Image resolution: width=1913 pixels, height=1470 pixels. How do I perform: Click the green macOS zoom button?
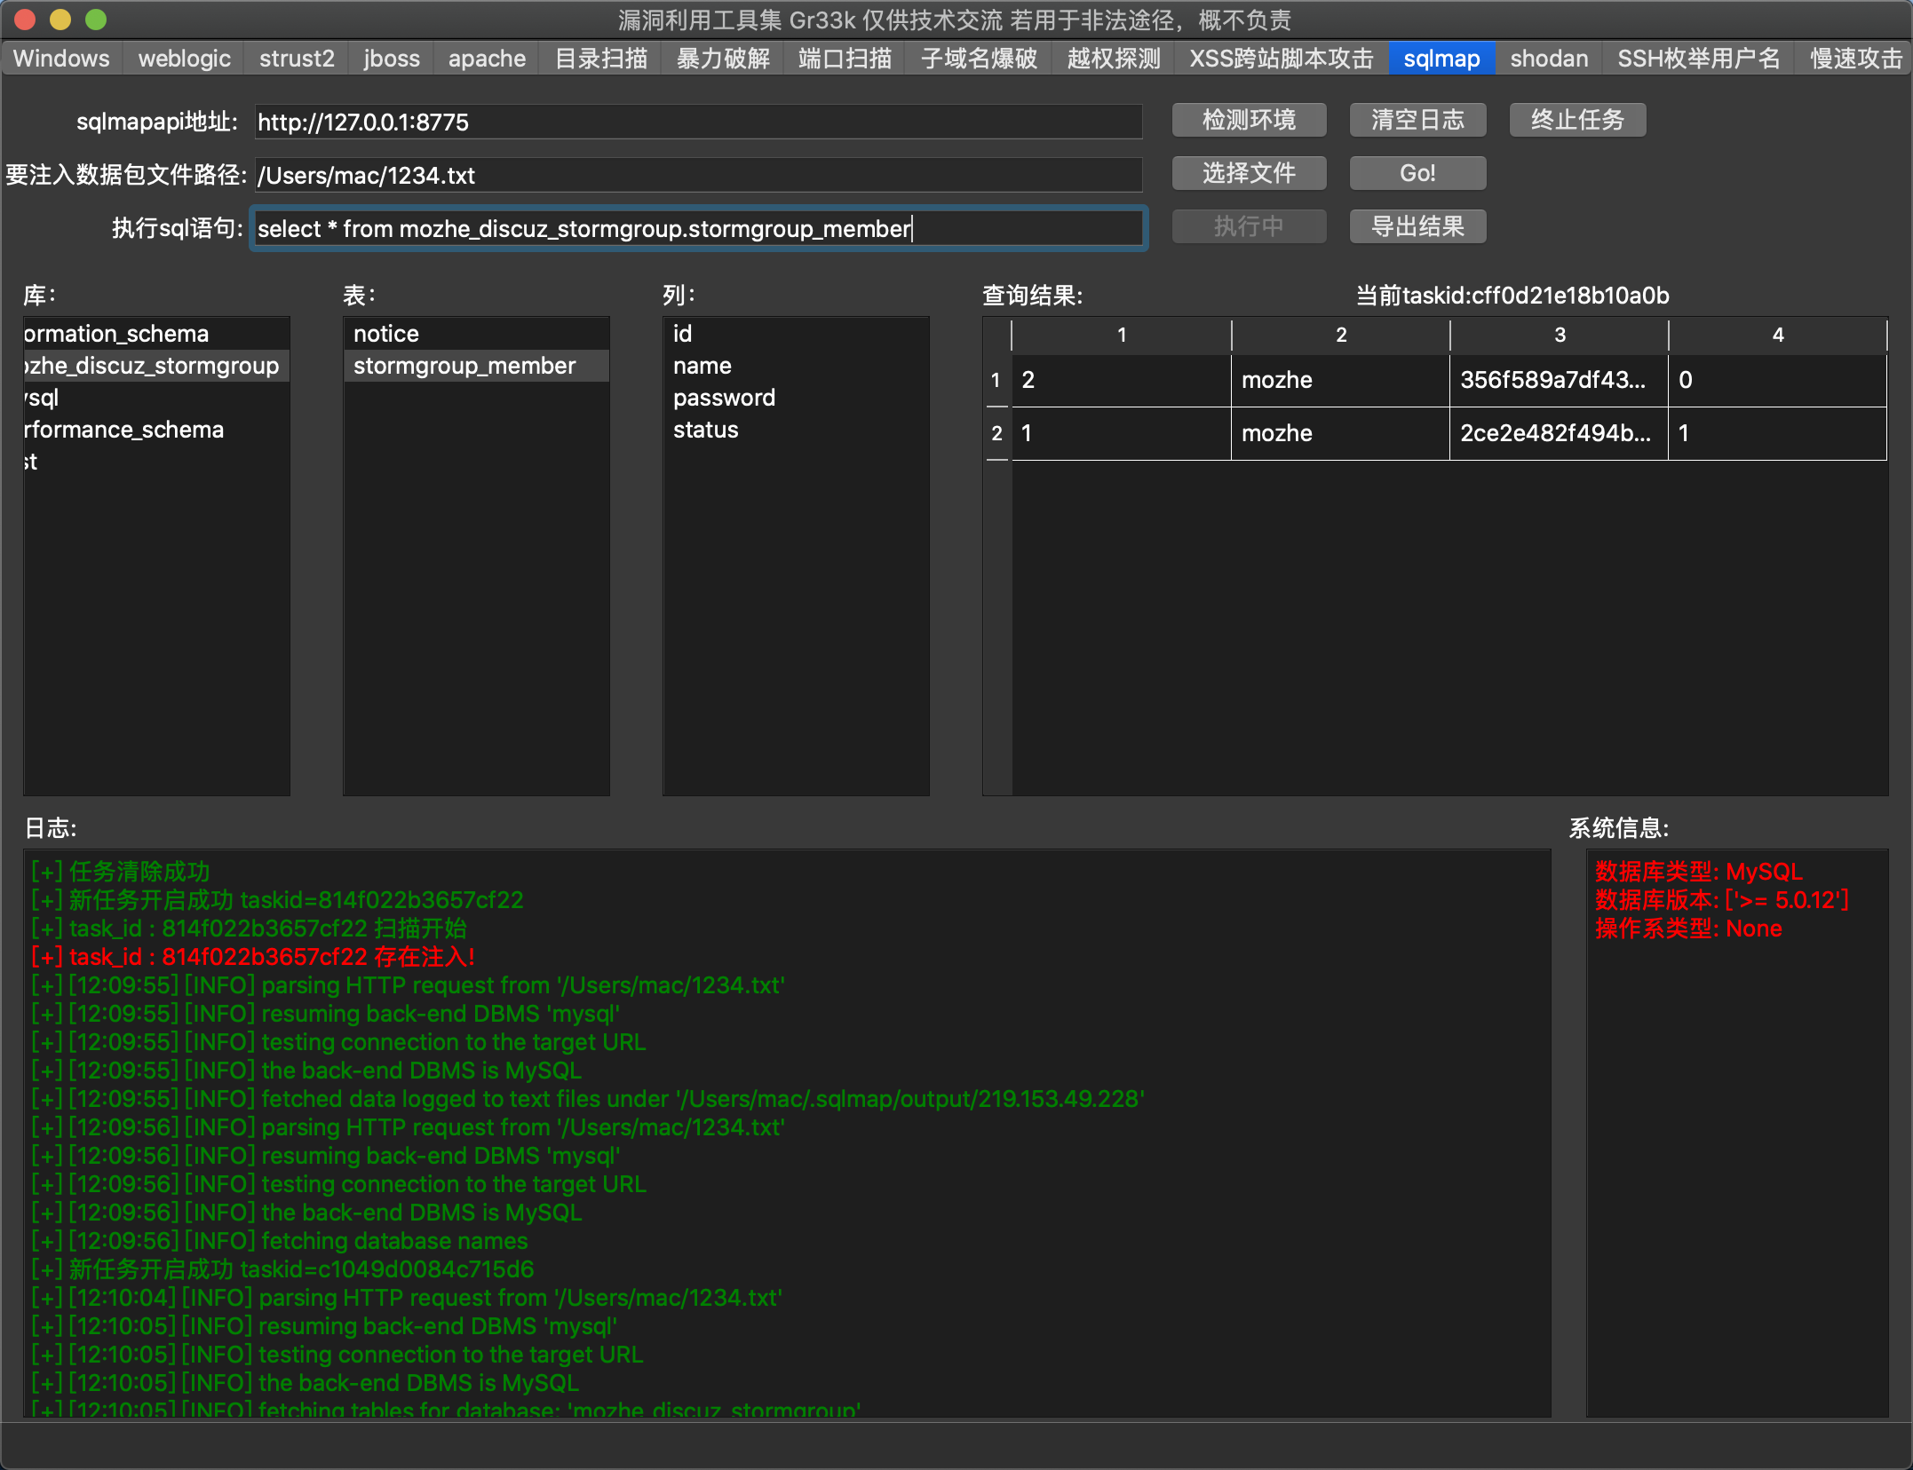coord(96,19)
